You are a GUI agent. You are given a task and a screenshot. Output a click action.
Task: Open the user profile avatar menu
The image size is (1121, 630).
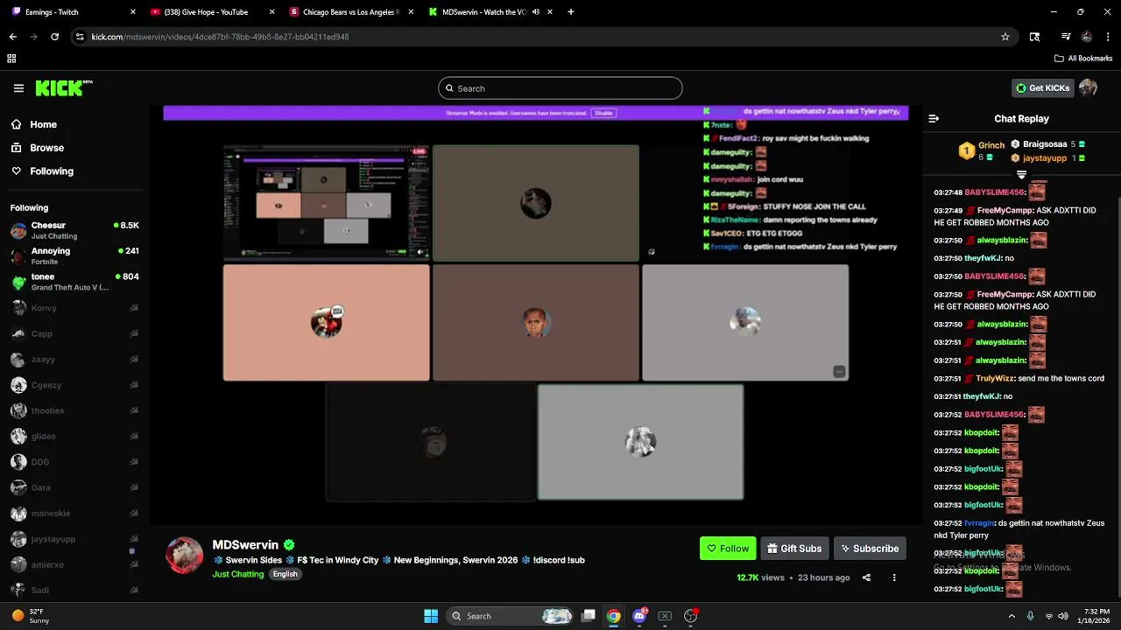[x=1089, y=87]
